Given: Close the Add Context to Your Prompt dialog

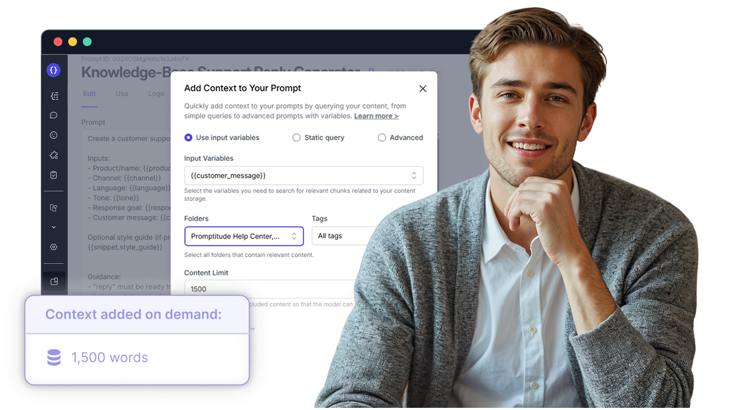Looking at the screenshot, I should 423,89.
